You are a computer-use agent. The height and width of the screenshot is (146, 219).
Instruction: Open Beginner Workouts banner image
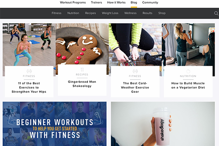[55, 124]
